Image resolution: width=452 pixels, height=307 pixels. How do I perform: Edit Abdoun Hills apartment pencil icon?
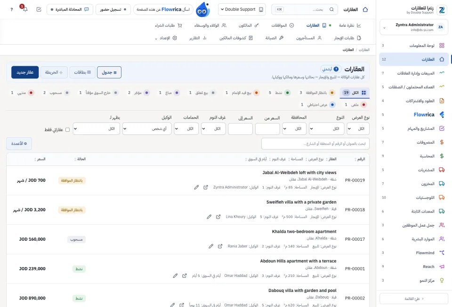(x=175, y=276)
